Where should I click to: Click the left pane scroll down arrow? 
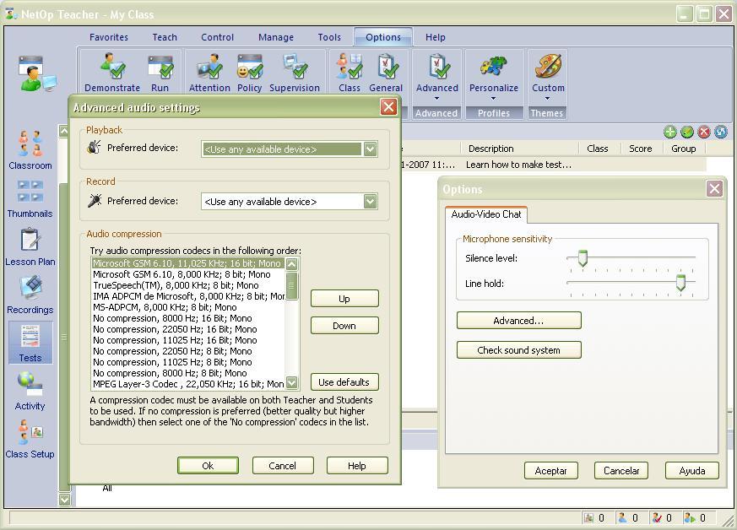(x=64, y=500)
